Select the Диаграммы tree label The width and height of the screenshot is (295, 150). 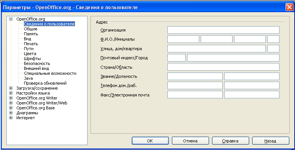27,113
